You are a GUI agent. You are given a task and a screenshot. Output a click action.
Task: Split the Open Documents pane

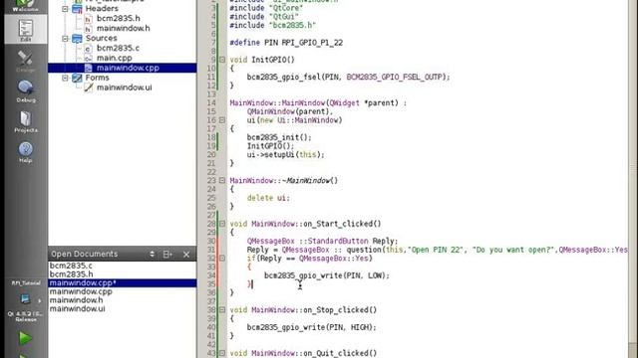coord(167,255)
